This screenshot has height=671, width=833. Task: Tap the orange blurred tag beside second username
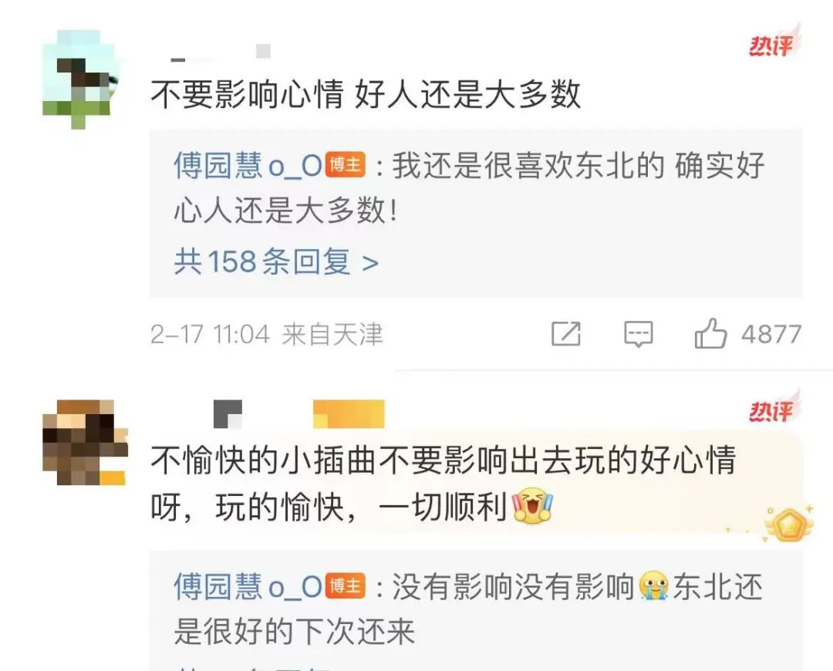pyautogui.click(x=349, y=414)
